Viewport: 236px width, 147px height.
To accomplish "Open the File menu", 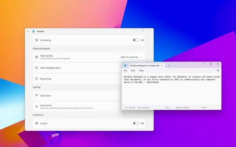I will pyautogui.click(x=125, y=71).
